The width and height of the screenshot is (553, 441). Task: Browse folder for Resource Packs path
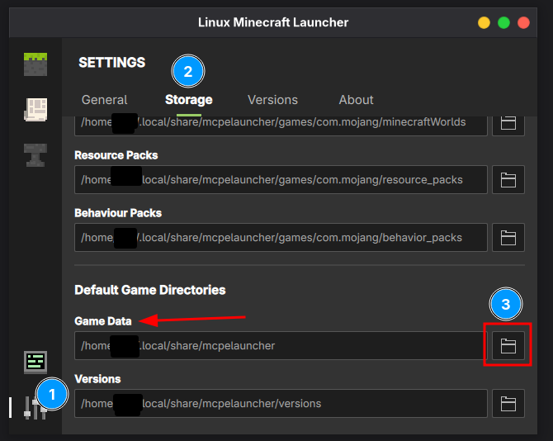508,179
